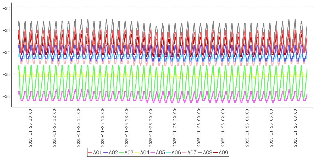Click the green line swatch beside A03
The height and width of the screenshot is (157, 316).
click(x=121, y=153)
